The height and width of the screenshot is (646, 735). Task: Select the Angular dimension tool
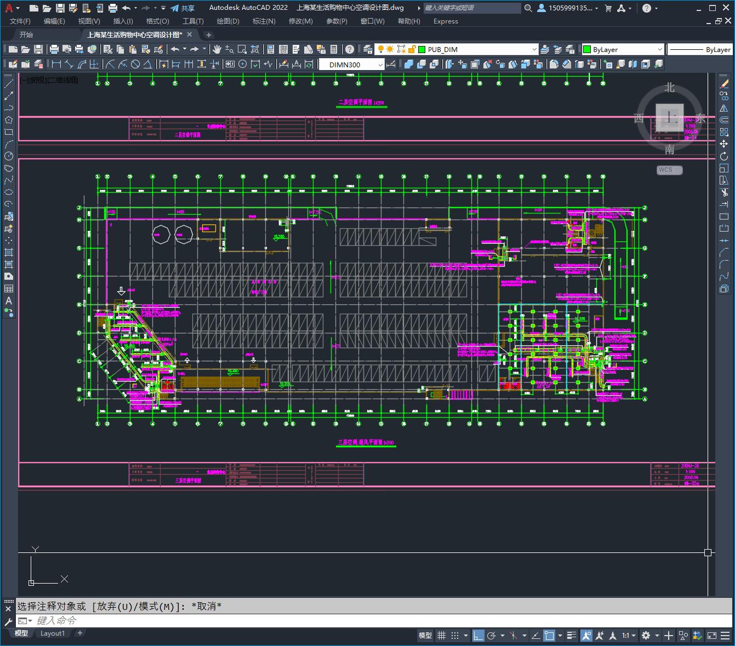click(147, 64)
